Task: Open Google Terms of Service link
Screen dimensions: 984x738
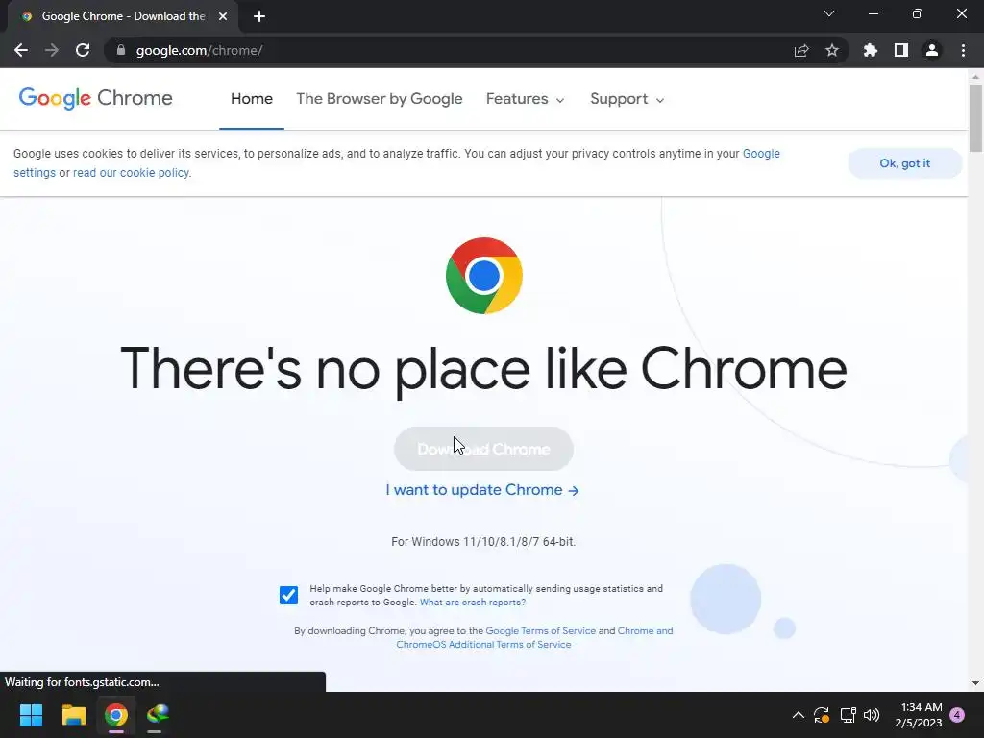Action: pyautogui.click(x=540, y=631)
